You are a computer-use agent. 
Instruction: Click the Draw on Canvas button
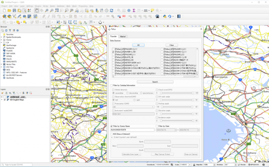coord(191,154)
